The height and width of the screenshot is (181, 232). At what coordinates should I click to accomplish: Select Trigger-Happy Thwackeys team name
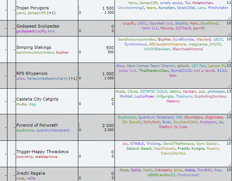coord(42,152)
